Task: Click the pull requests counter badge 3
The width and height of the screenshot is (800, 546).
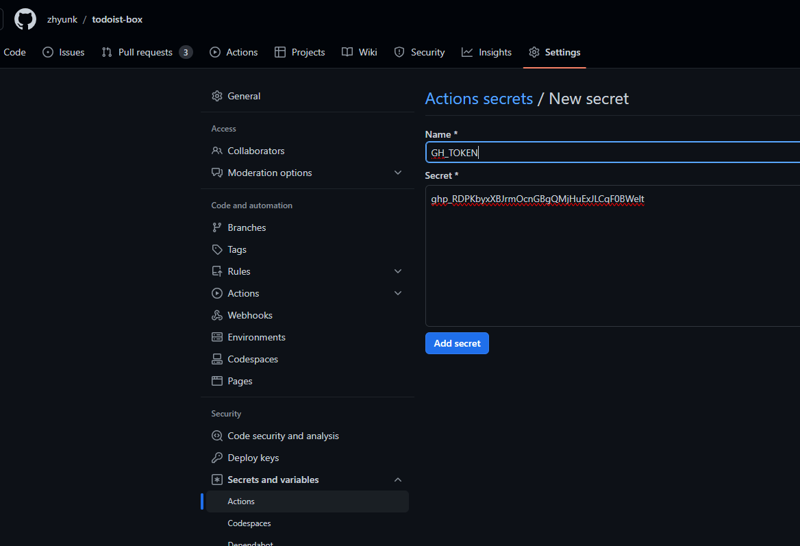Action: click(x=186, y=52)
